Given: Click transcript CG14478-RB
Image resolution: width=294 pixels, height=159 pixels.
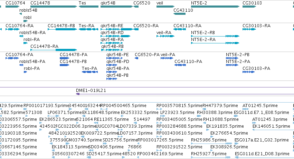Looking at the screenshot, I should point(61,25).
